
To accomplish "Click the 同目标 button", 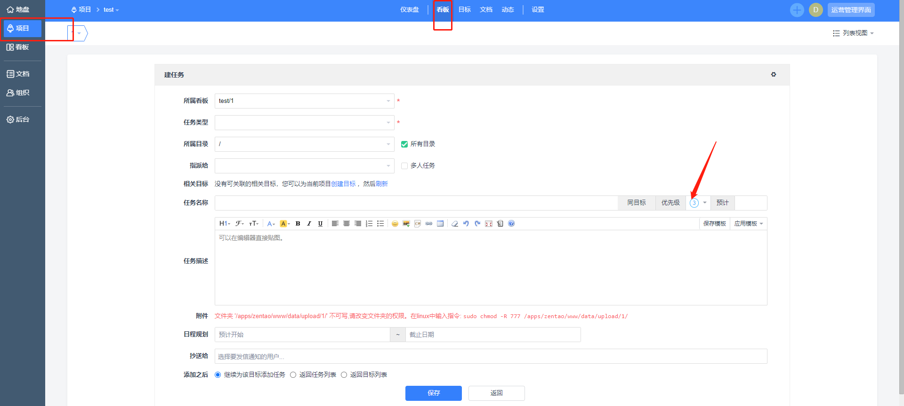I will coord(637,203).
